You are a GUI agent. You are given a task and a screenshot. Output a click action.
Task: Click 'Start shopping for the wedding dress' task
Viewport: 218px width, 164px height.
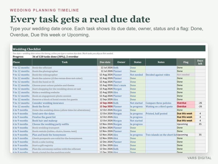pos(65,89)
